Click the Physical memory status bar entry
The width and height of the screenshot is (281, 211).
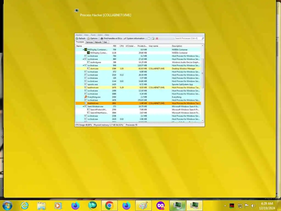[108, 125]
